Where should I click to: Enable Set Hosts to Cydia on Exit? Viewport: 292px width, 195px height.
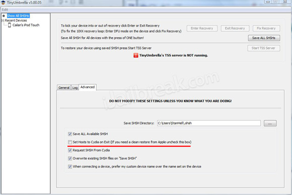70,142
